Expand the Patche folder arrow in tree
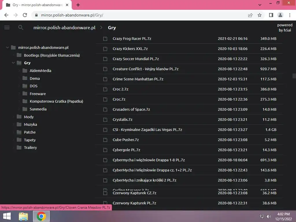296x222 pixels. (13, 132)
